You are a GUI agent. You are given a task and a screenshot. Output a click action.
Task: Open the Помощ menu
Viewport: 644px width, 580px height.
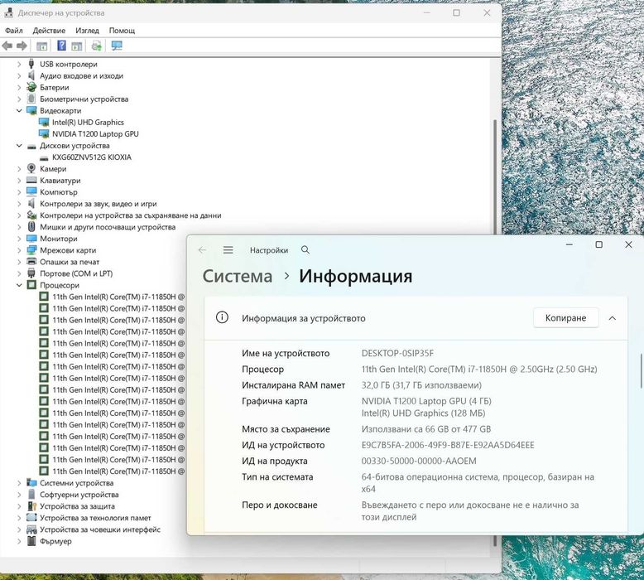(122, 31)
